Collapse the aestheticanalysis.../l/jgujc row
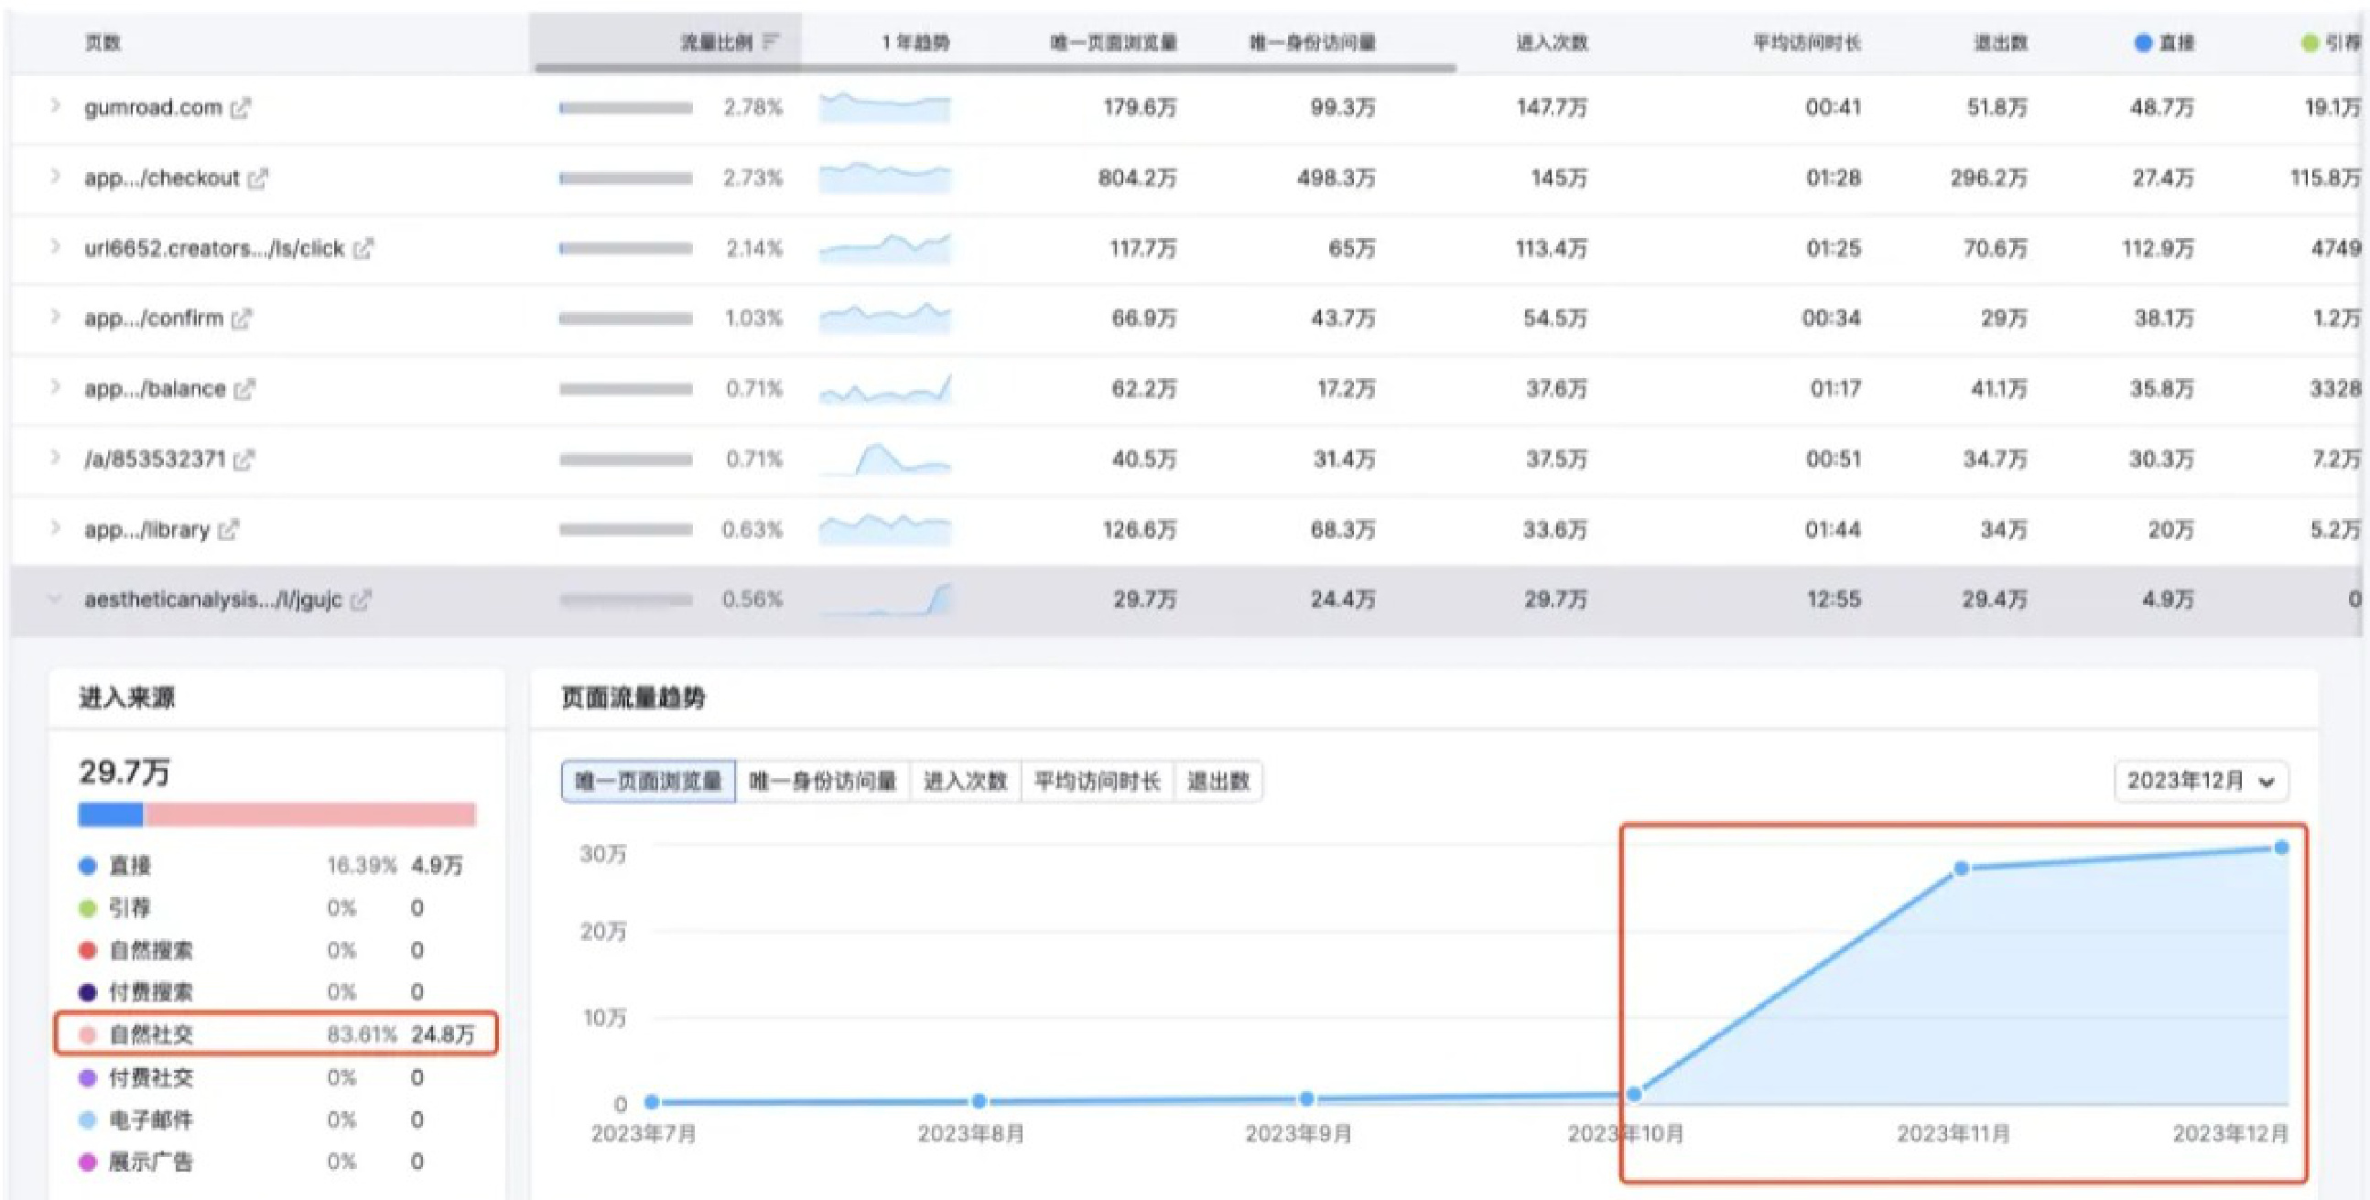This screenshot has height=1200, width=2370. pos(55,600)
